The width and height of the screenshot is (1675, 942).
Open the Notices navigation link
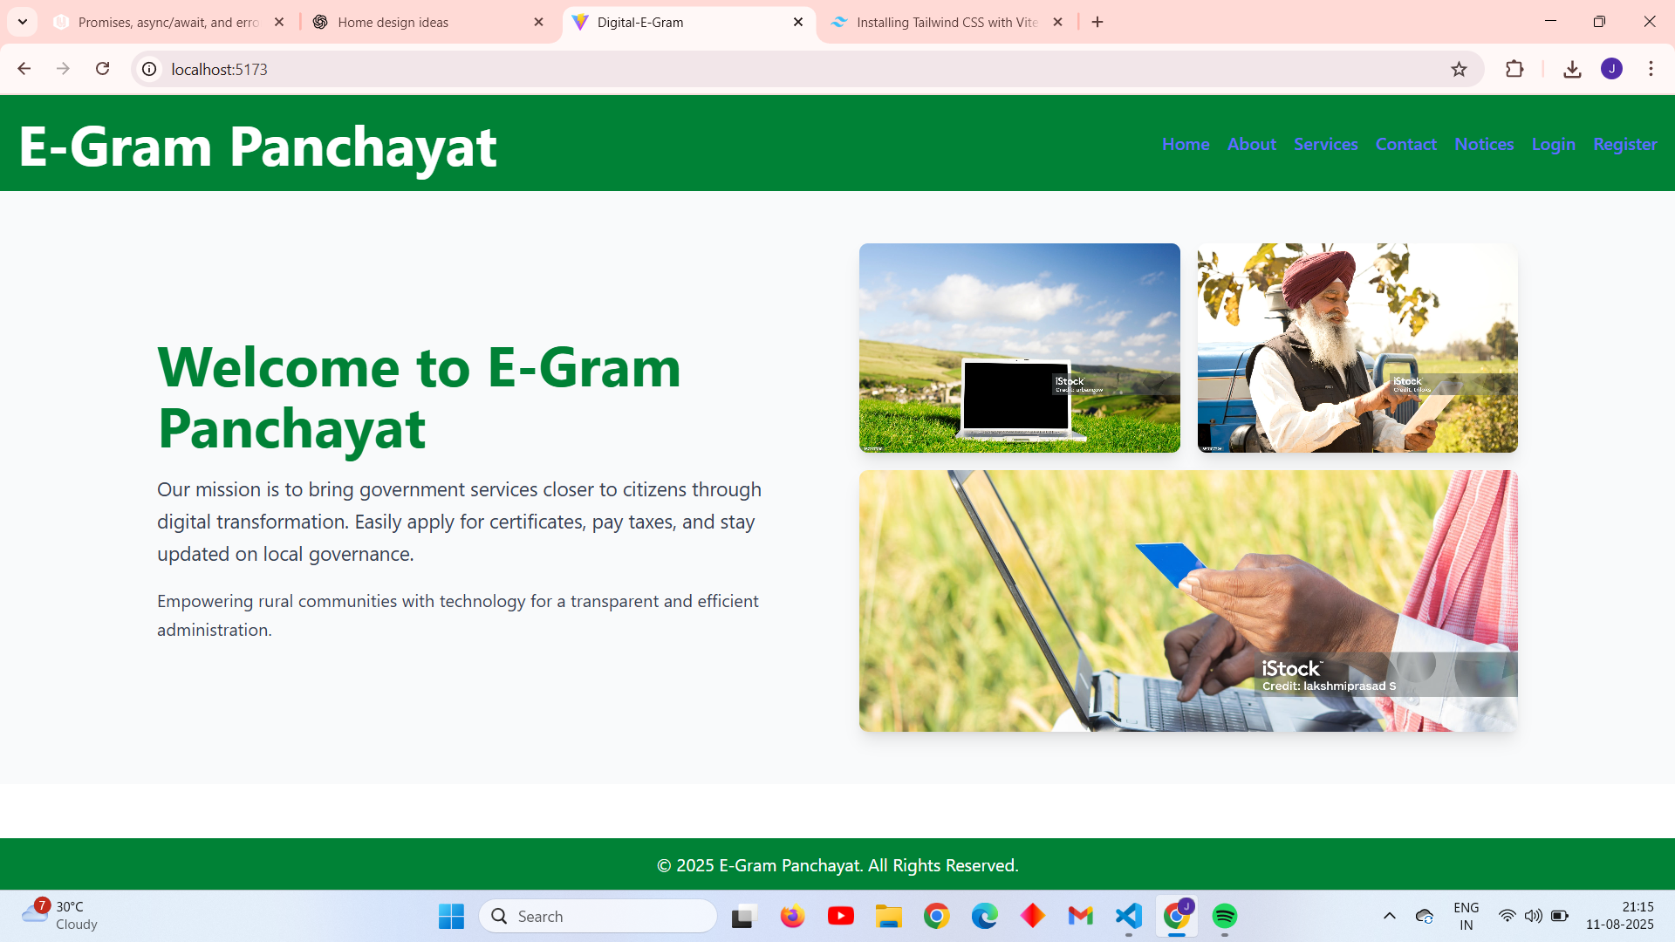pos(1484,144)
